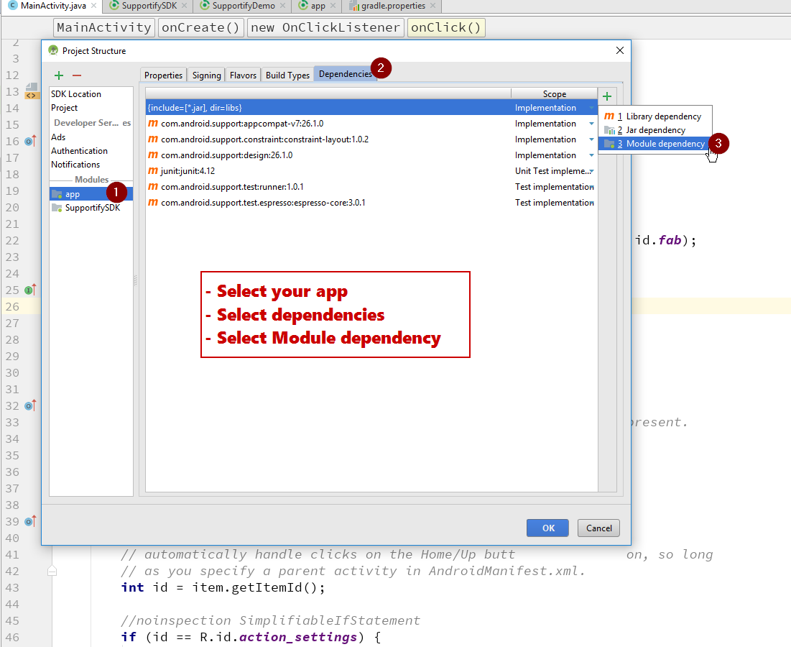Click MainActivity breadcrumb
This screenshot has width=791, height=647.
[x=104, y=27]
